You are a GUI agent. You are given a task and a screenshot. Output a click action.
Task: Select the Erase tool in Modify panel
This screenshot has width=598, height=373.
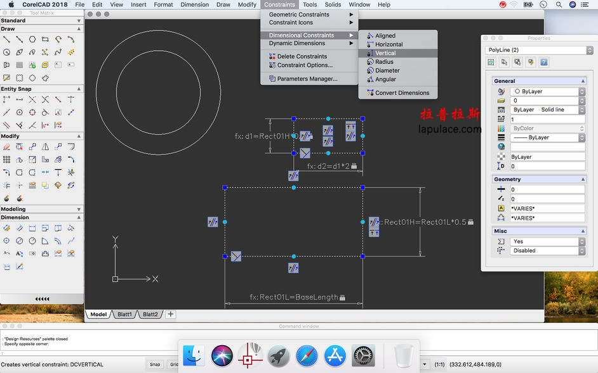click(x=6, y=146)
